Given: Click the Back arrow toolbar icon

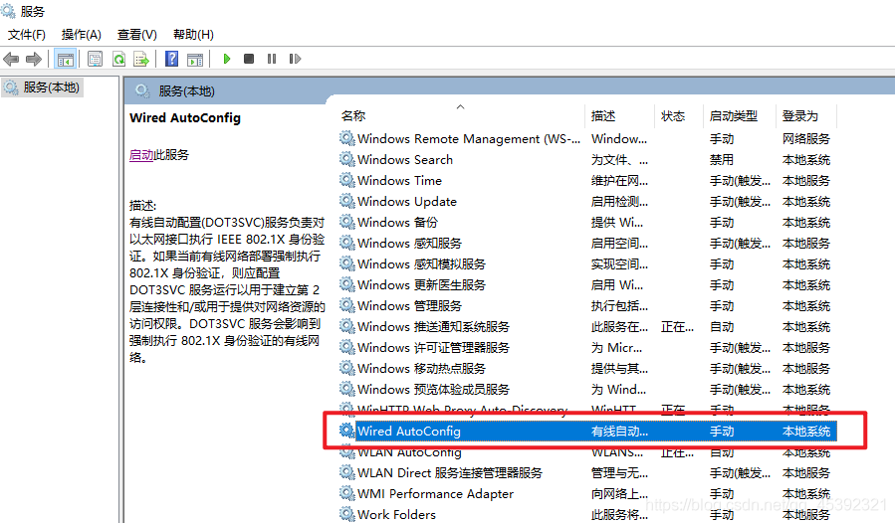Looking at the screenshot, I should coord(11,59).
